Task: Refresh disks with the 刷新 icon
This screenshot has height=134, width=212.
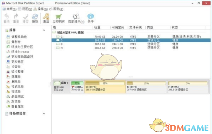Action: [x=35, y=17]
